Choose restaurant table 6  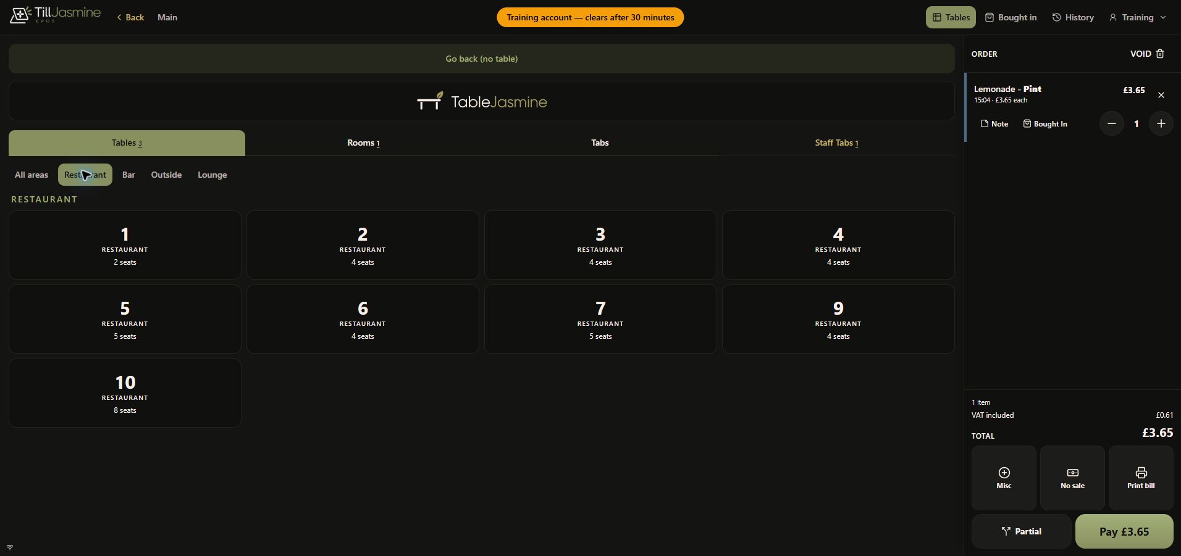click(x=363, y=319)
